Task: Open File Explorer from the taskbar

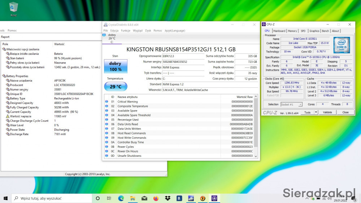Action: [132, 198]
